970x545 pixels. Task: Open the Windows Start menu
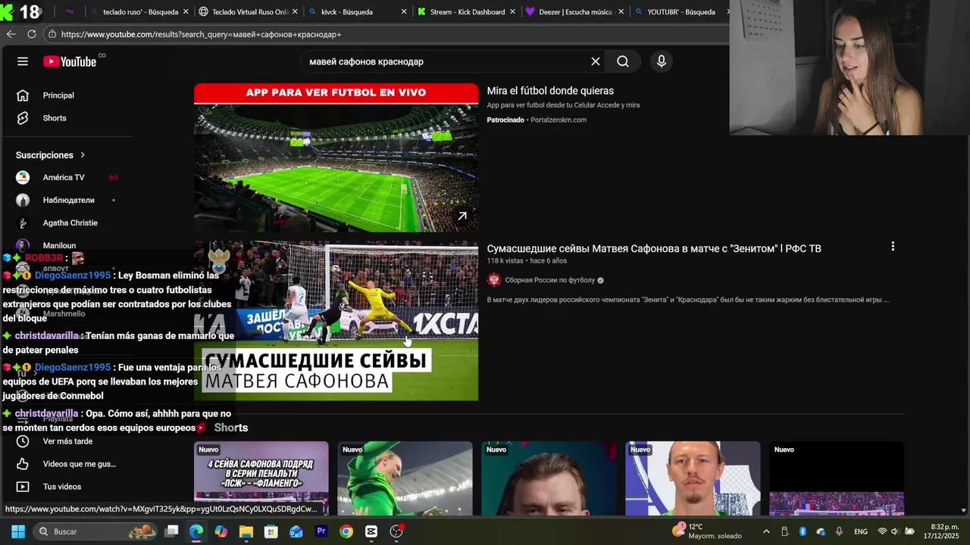pyautogui.click(x=18, y=531)
